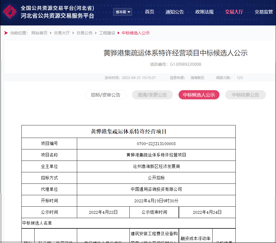Click the 网站首页 breadcrumb link

point(39,33)
